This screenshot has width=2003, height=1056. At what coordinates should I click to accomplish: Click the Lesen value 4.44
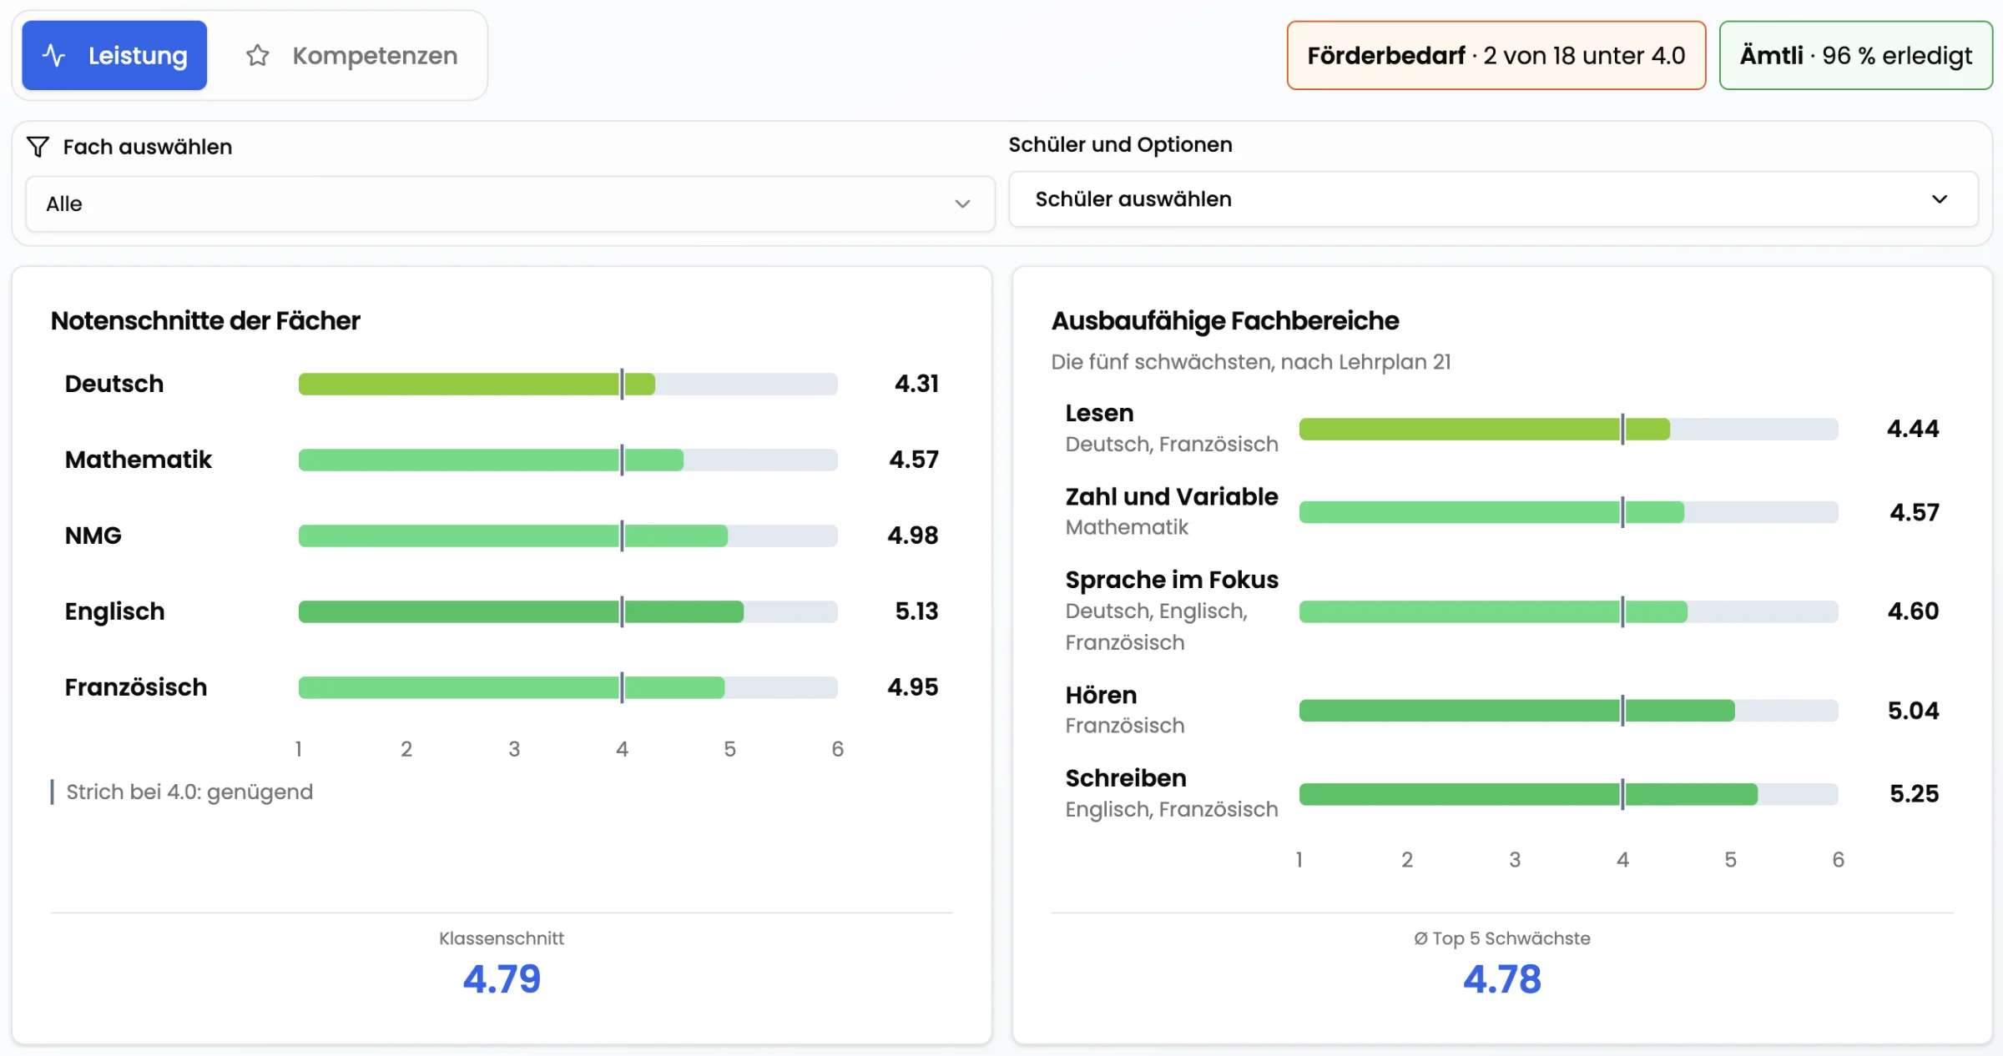tap(1913, 429)
